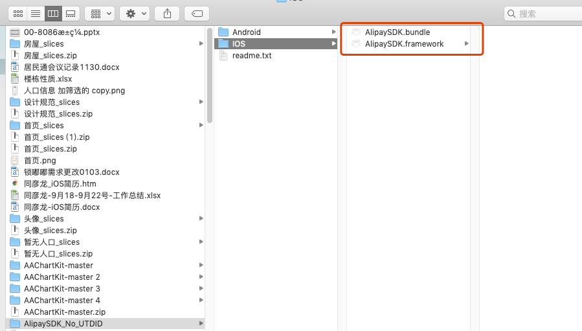Select 设计规范_slices.zip archive icon
The image size is (582, 331).
[x=15, y=113]
